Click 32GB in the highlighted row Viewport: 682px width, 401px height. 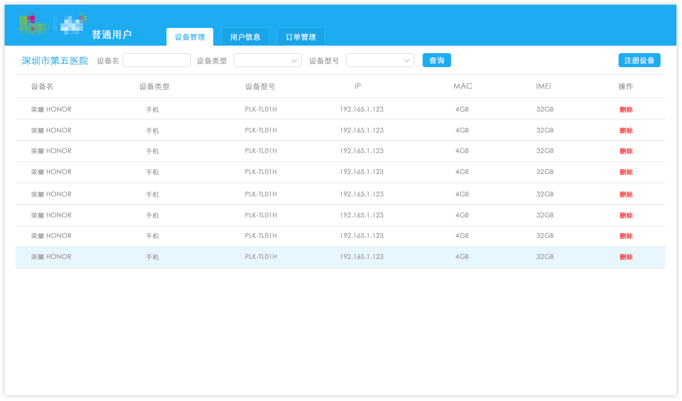(545, 257)
